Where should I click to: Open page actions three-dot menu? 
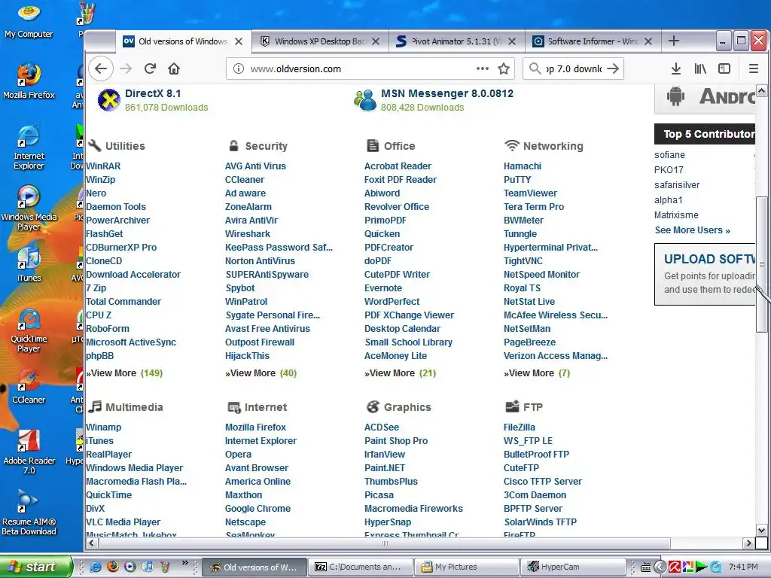[483, 68]
